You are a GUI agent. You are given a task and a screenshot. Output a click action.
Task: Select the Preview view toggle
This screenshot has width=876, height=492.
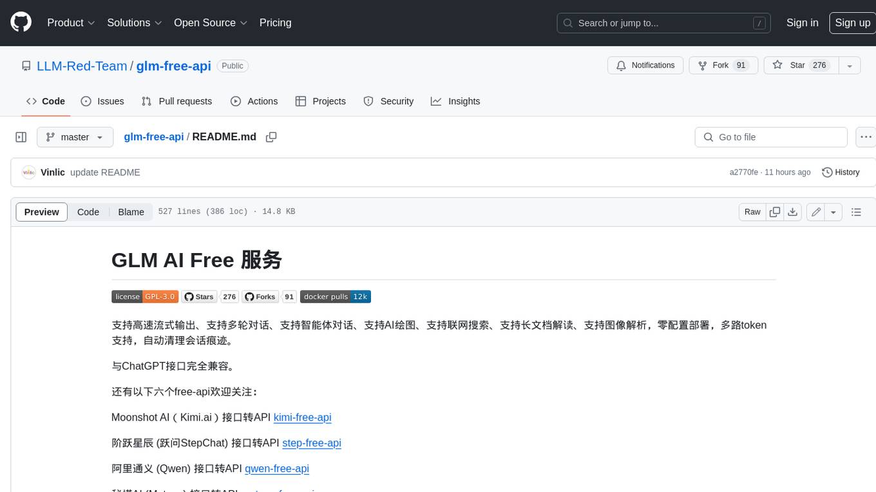[42, 212]
